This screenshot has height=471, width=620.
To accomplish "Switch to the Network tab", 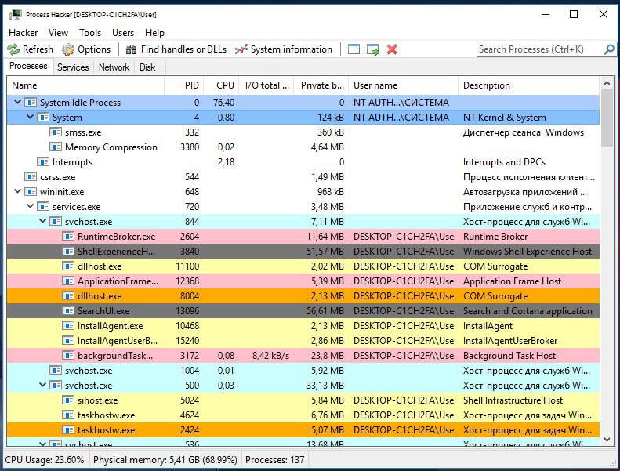I will pyautogui.click(x=114, y=67).
